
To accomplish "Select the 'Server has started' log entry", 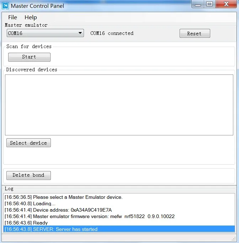I will (x=119, y=229).
